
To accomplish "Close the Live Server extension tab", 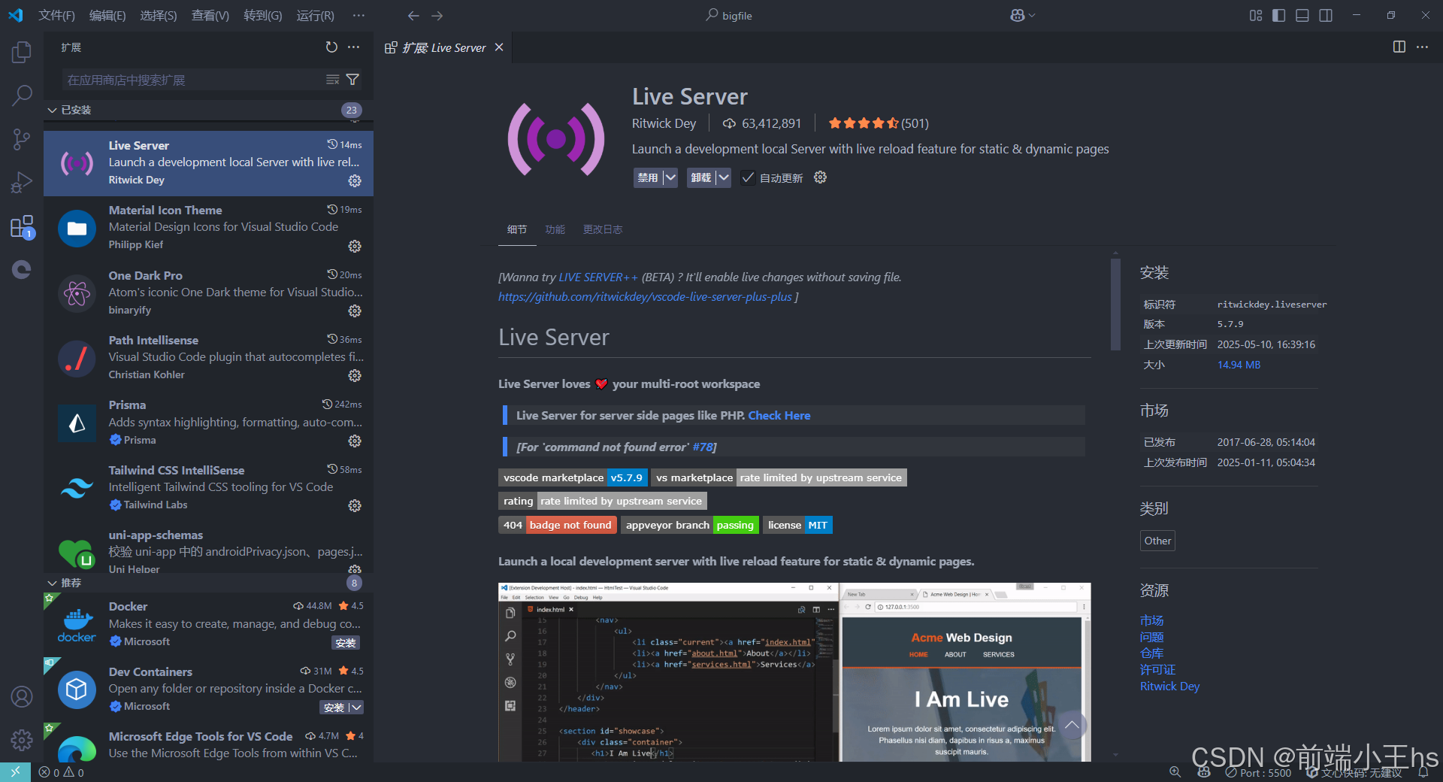I will 499,47.
